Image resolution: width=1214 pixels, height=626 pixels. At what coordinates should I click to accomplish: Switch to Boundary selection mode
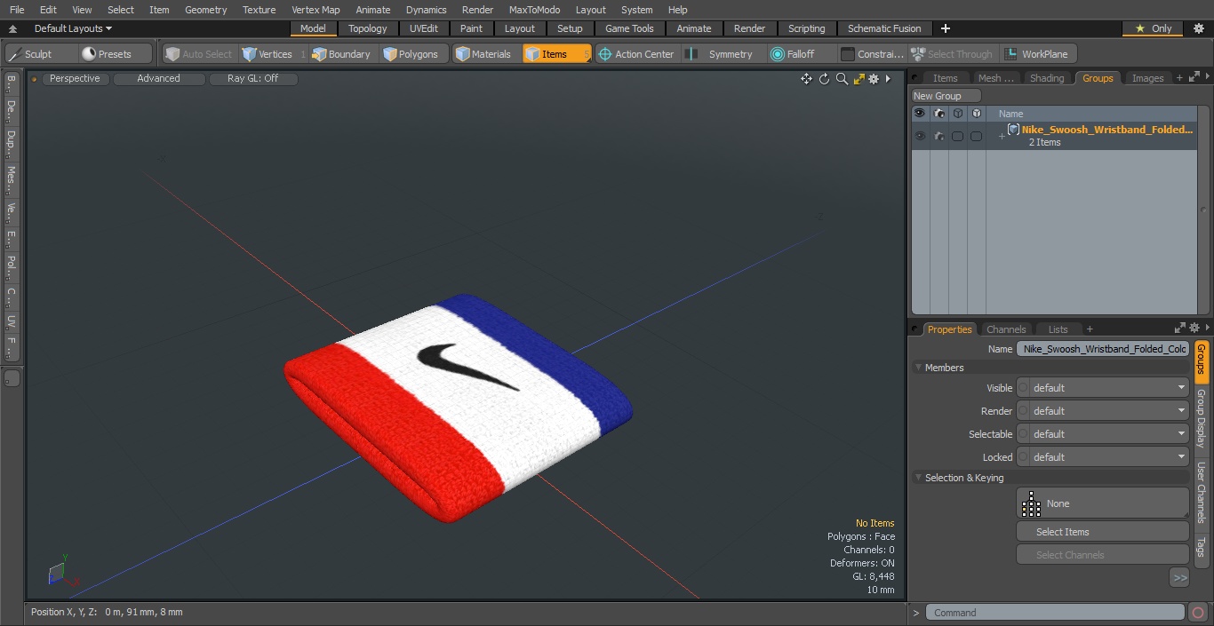click(342, 54)
